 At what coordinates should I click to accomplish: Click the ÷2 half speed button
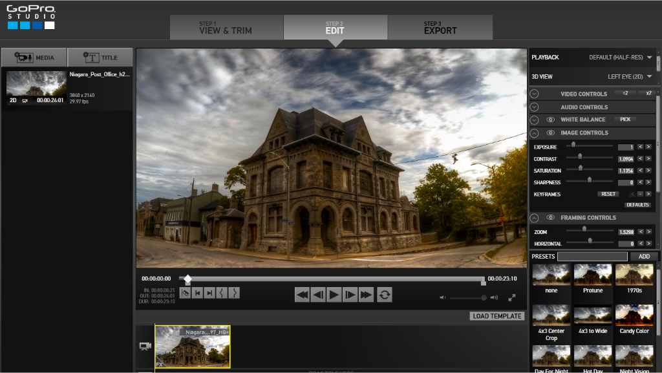(x=625, y=93)
